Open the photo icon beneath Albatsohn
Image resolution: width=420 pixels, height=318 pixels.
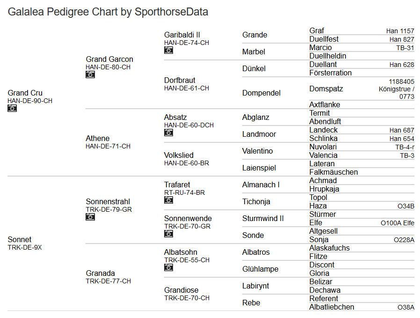(168, 267)
